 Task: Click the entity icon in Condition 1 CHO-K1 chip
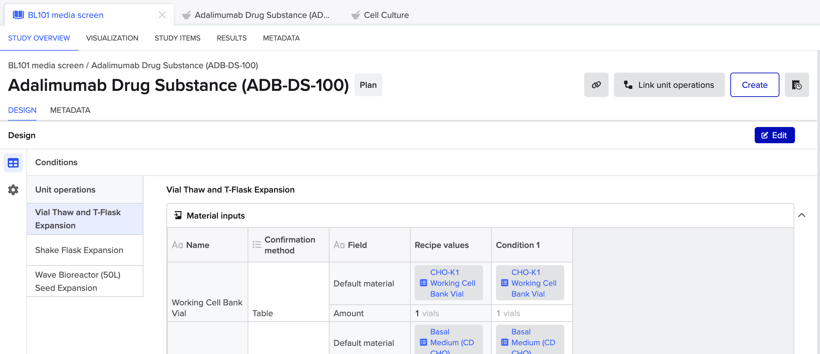(505, 283)
